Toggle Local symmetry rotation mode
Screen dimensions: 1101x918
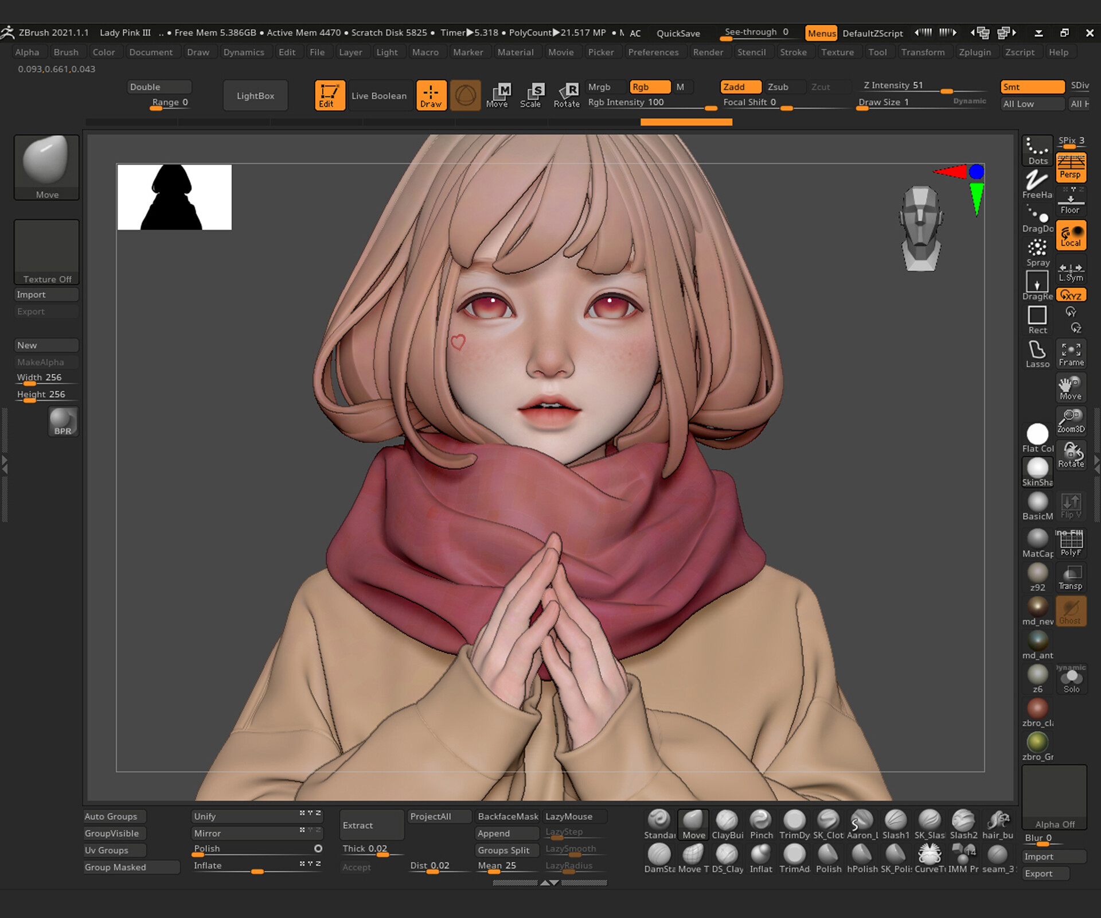[1071, 235]
